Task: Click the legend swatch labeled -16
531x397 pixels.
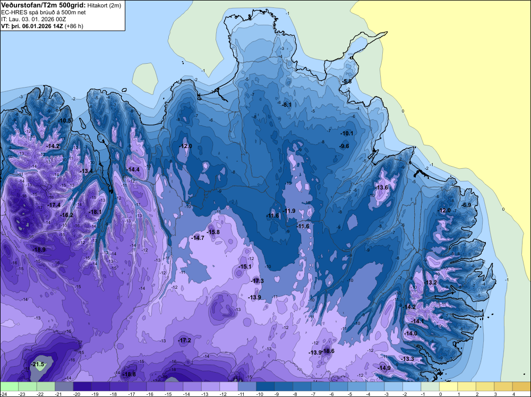Action: pos(156,386)
